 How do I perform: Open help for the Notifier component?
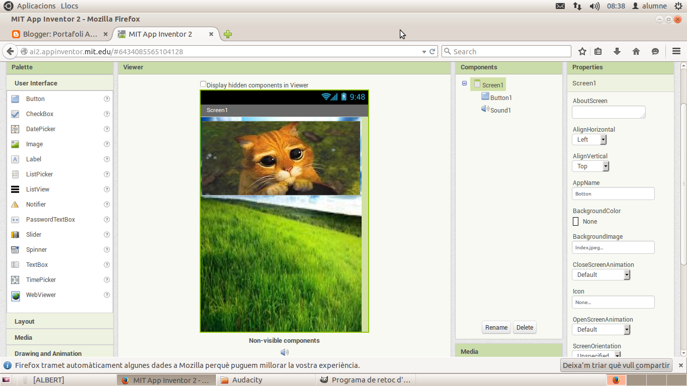(107, 205)
